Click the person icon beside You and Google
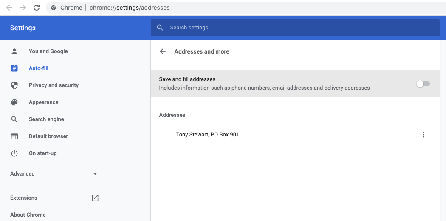This screenshot has height=221, width=446. (x=14, y=51)
